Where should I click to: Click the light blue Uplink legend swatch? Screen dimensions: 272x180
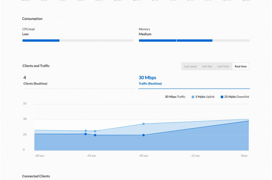click(193, 97)
